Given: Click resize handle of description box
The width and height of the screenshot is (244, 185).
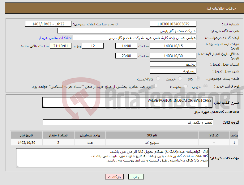Looking at the screenshot, I should point(44,106).
